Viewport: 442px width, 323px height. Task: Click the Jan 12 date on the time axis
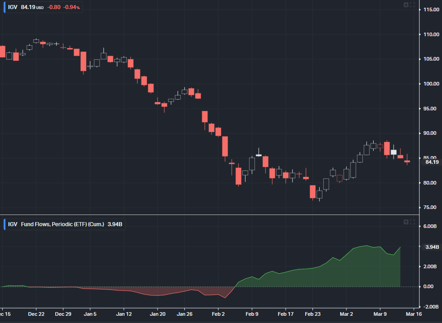(x=124, y=313)
